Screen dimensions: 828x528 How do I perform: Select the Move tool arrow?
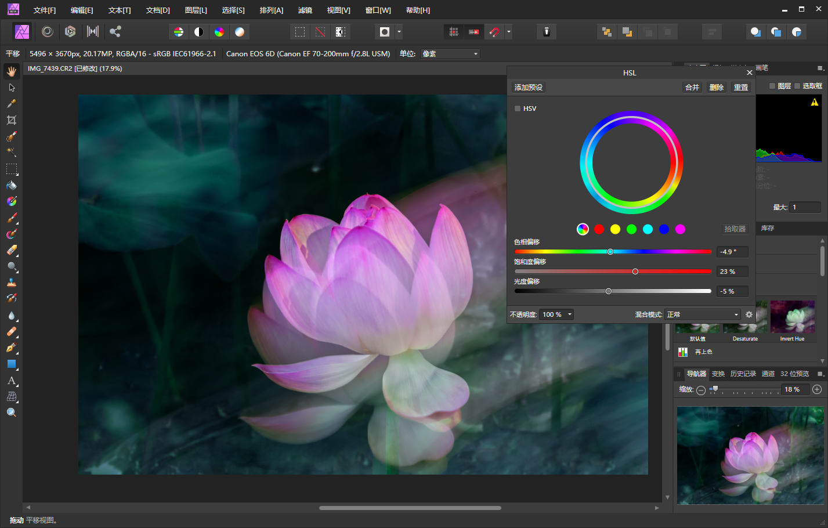pyautogui.click(x=12, y=88)
